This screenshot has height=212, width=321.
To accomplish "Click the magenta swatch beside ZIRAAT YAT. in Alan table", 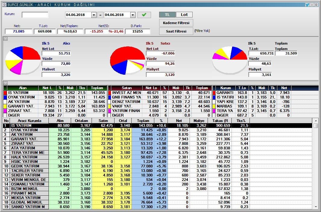I will (5, 111).
